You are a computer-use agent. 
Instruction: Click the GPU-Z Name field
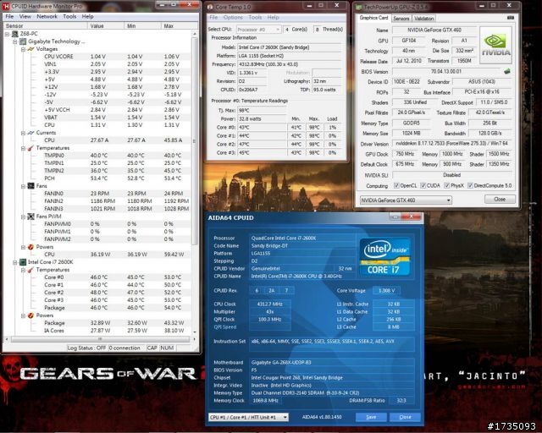tap(434, 30)
